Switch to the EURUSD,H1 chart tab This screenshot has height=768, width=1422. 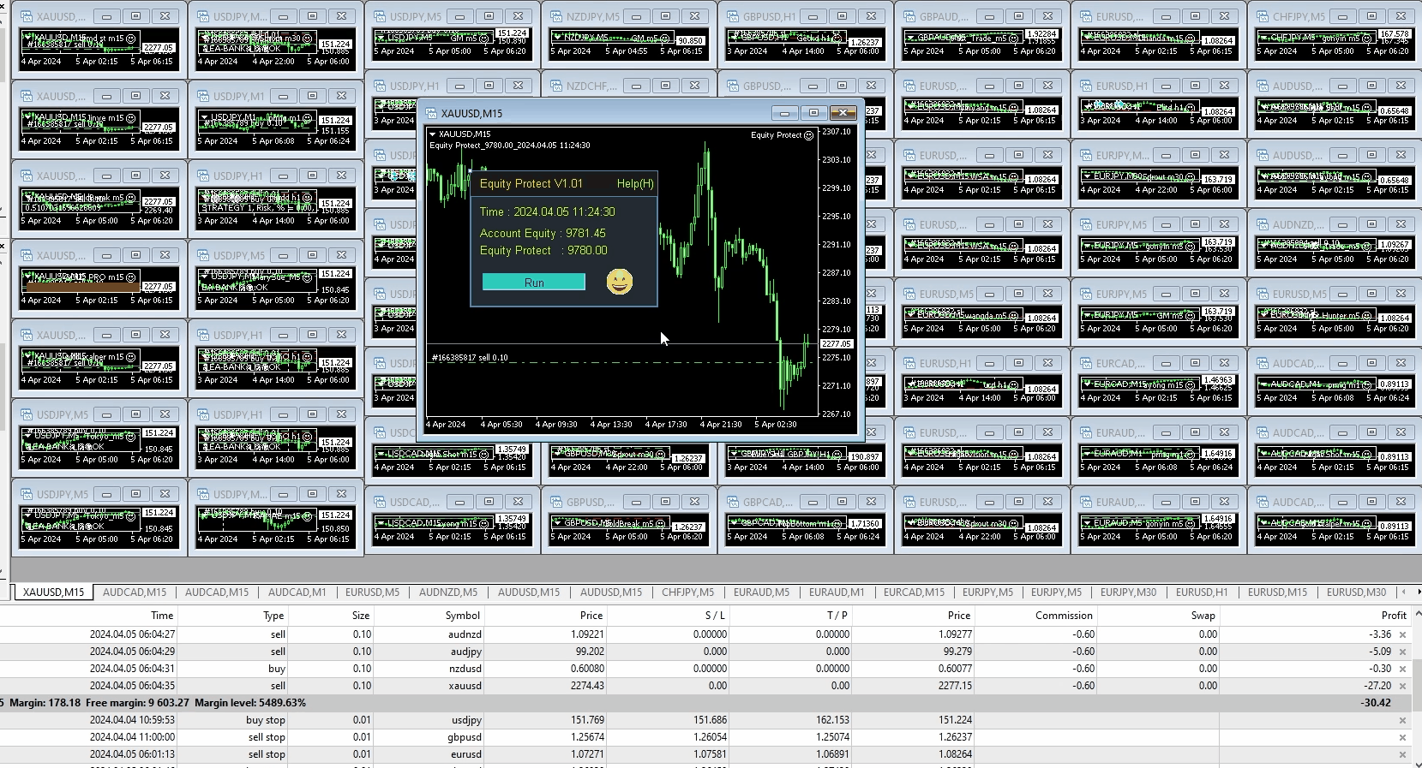1202,592
